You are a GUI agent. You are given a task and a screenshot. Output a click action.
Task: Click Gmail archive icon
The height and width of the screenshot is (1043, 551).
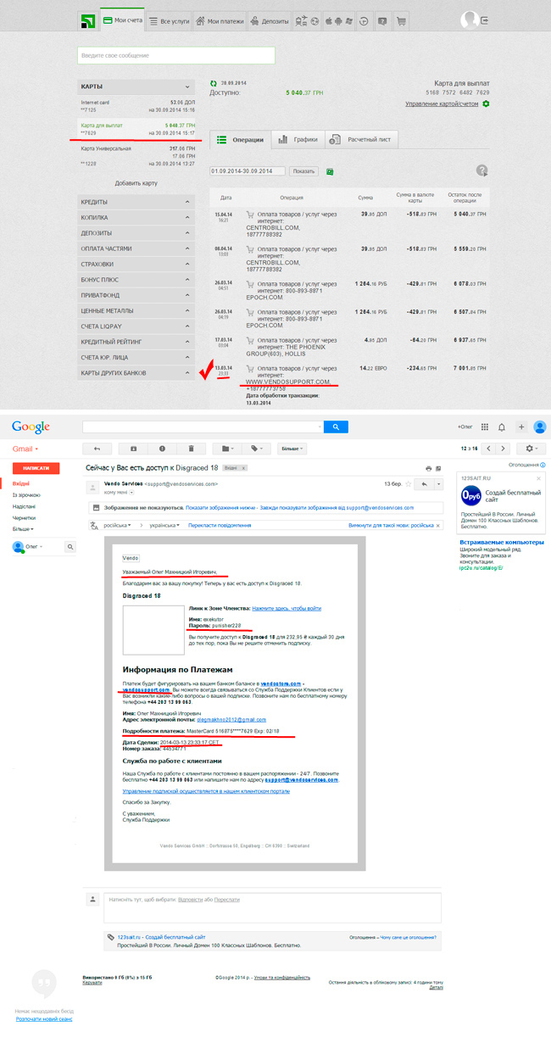(x=133, y=448)
